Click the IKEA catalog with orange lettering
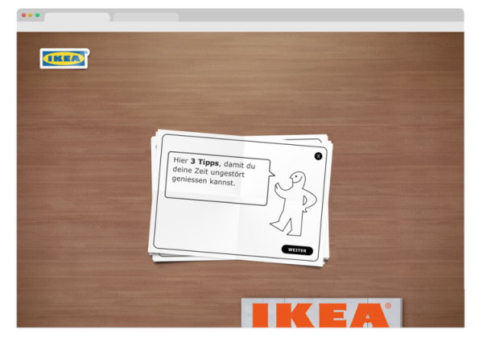The height and width of the screenshot is (338, 483). (x=321, y=312)
